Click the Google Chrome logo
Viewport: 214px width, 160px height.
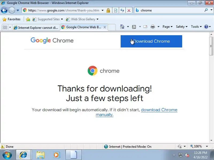tap(52, 41)
